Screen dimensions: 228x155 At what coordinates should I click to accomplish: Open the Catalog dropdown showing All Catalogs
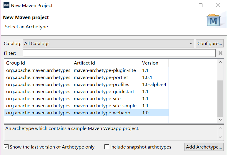109,43
